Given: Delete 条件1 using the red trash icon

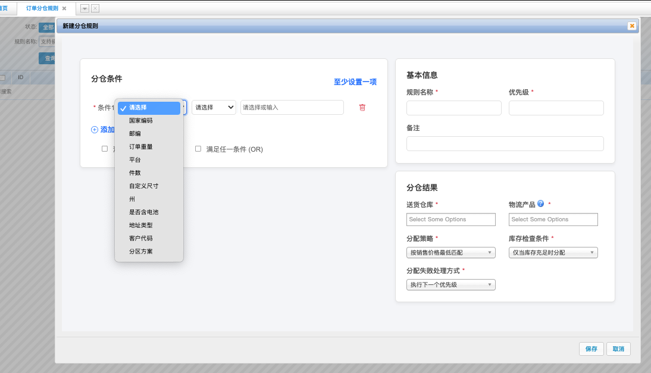Looking at the screenshot, I should click(x=362, y=108).
